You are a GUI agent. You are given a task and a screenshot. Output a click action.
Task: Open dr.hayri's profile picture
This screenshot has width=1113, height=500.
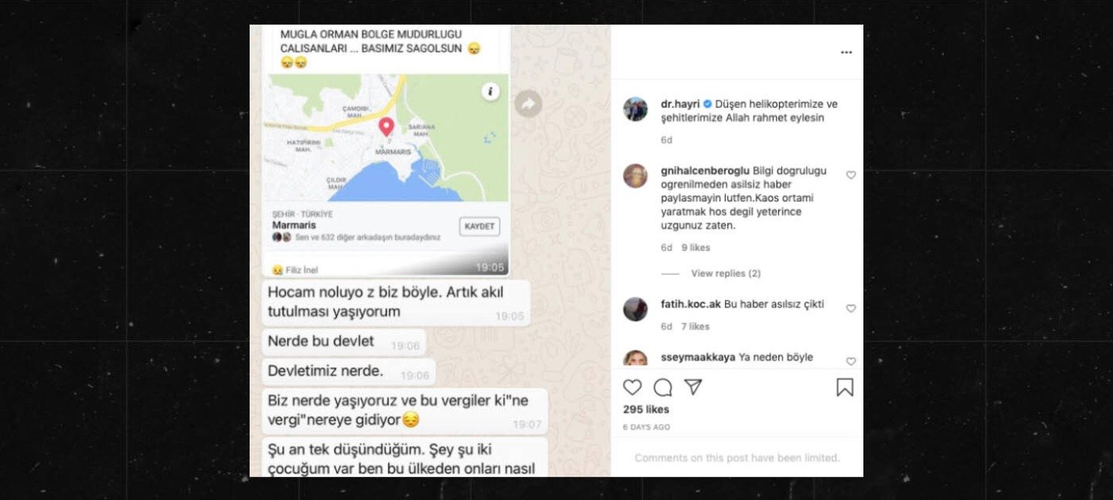pyautogui.click(x=635, y=110)
